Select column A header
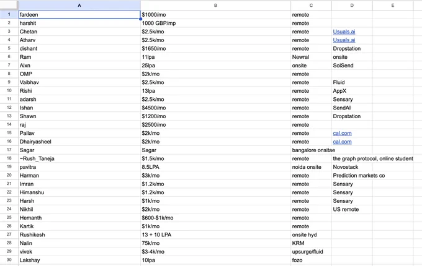Image resolution: width=422 pixels, height=266 pixels. click(79, 6)
